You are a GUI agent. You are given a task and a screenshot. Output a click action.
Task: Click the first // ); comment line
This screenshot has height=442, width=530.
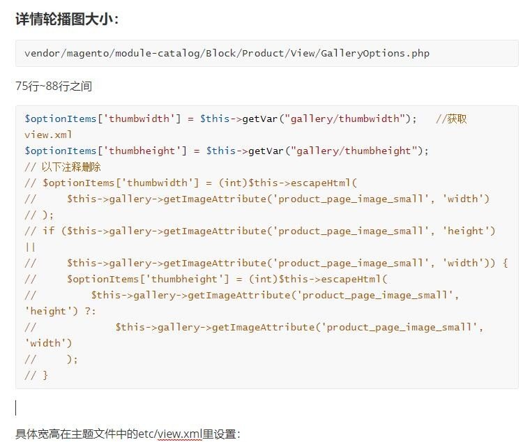(x=39, y=215)
